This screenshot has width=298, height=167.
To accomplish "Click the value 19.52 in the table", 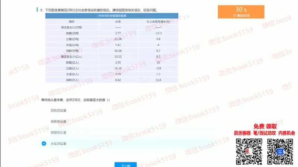I will click(x=118, y=57).
